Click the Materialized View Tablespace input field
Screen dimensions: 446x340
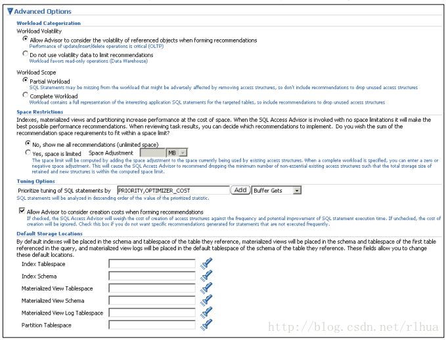(152, 288)
